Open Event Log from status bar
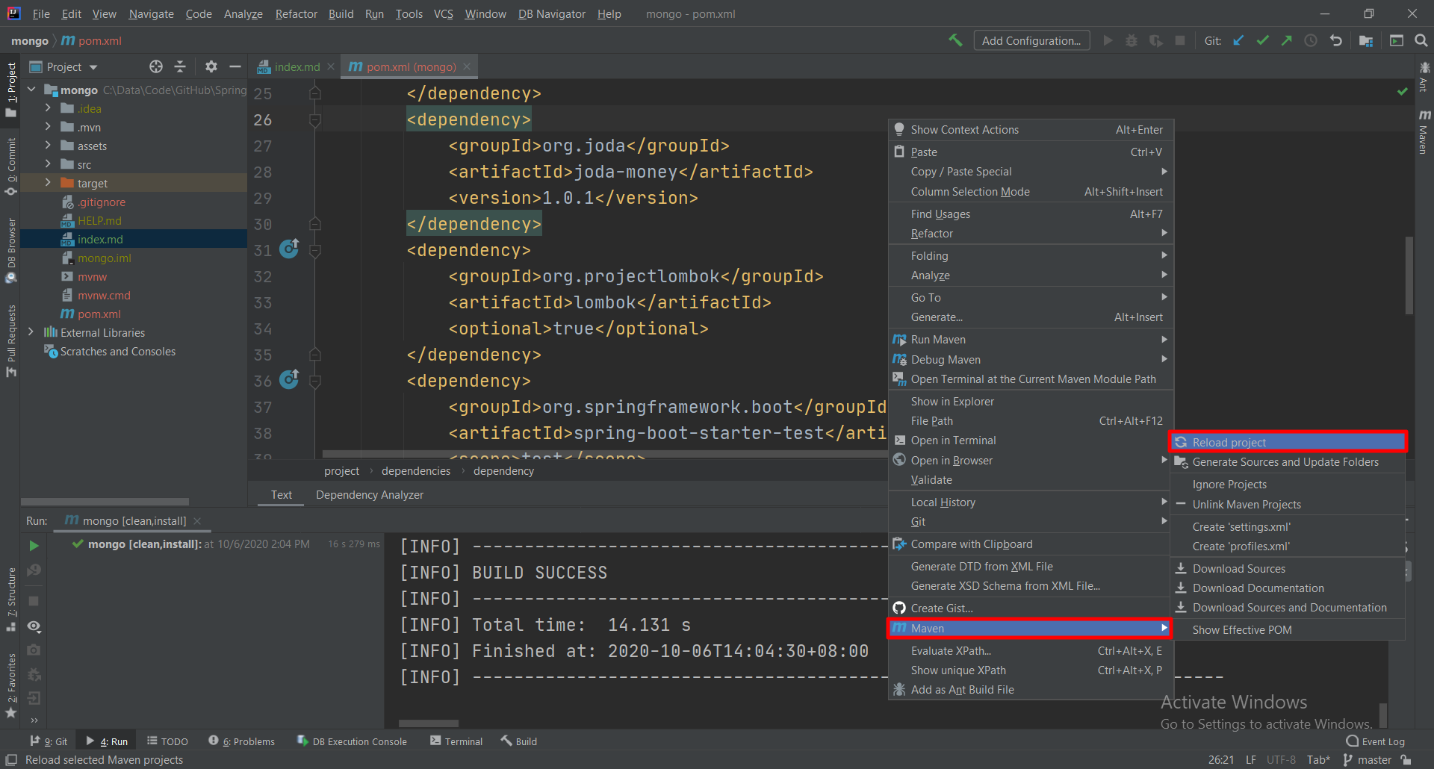The height and width of the screenshot is (769, 1434). (1375, 741)
